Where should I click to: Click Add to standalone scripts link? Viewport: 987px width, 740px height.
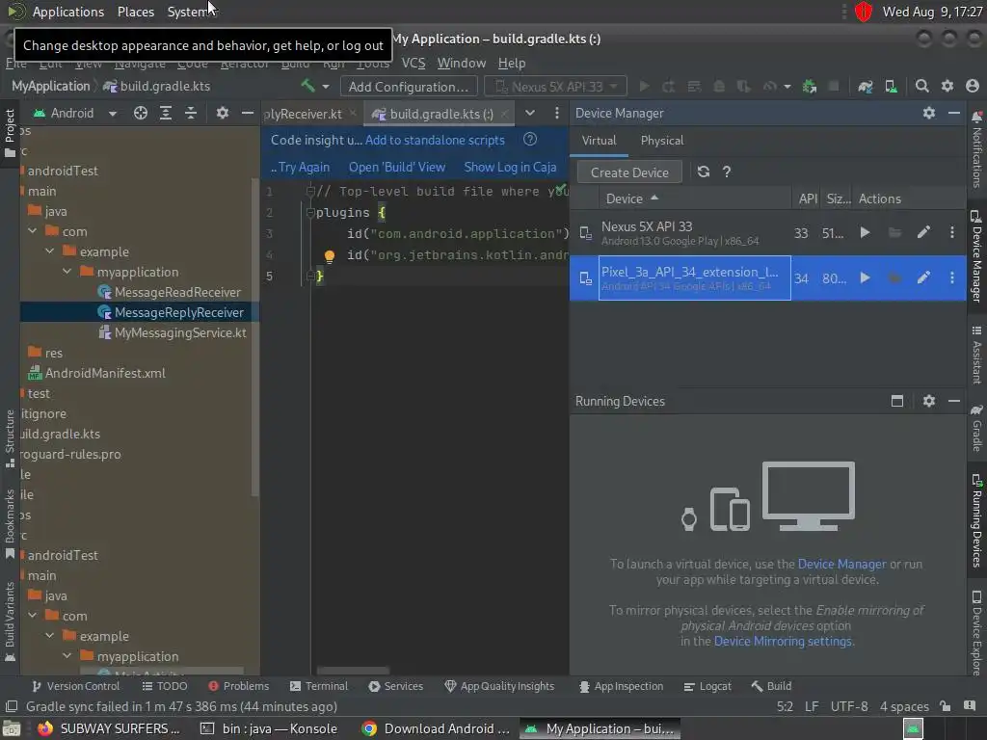coord(435,140)
